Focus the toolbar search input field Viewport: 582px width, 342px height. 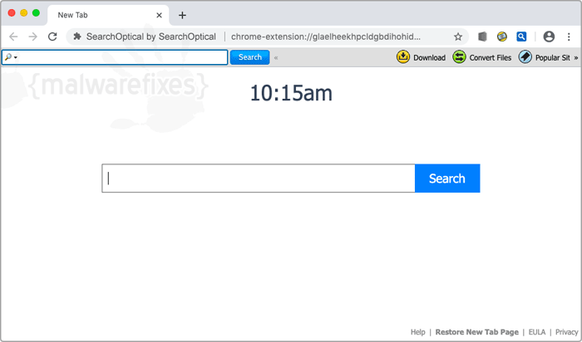click(x=115, y=57)
